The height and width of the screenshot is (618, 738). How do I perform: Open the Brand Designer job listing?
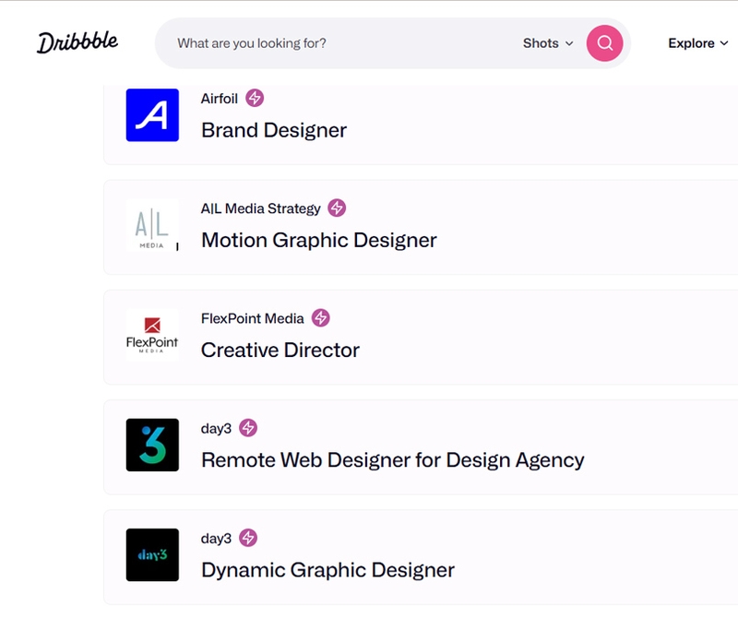tap(273, 129)
